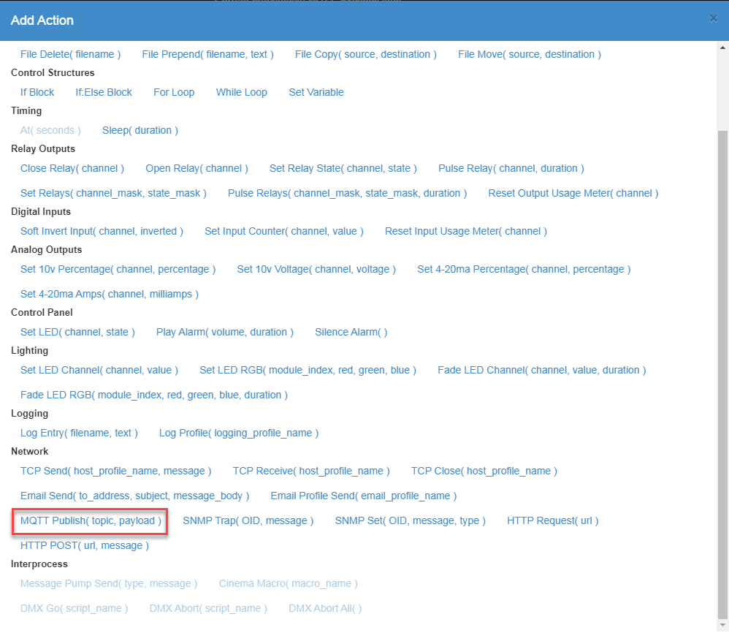Choose HTTP POST( url, message ) action

(x=85, y=545)
